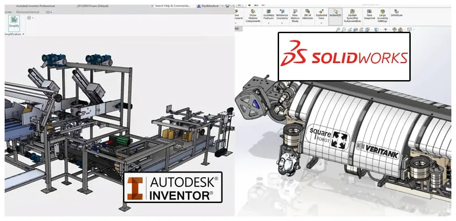The height and width of the screenshot is (221, 456).
Task: Expand the Exploded View dropdown arrow
Action: [x=321, y=23]
